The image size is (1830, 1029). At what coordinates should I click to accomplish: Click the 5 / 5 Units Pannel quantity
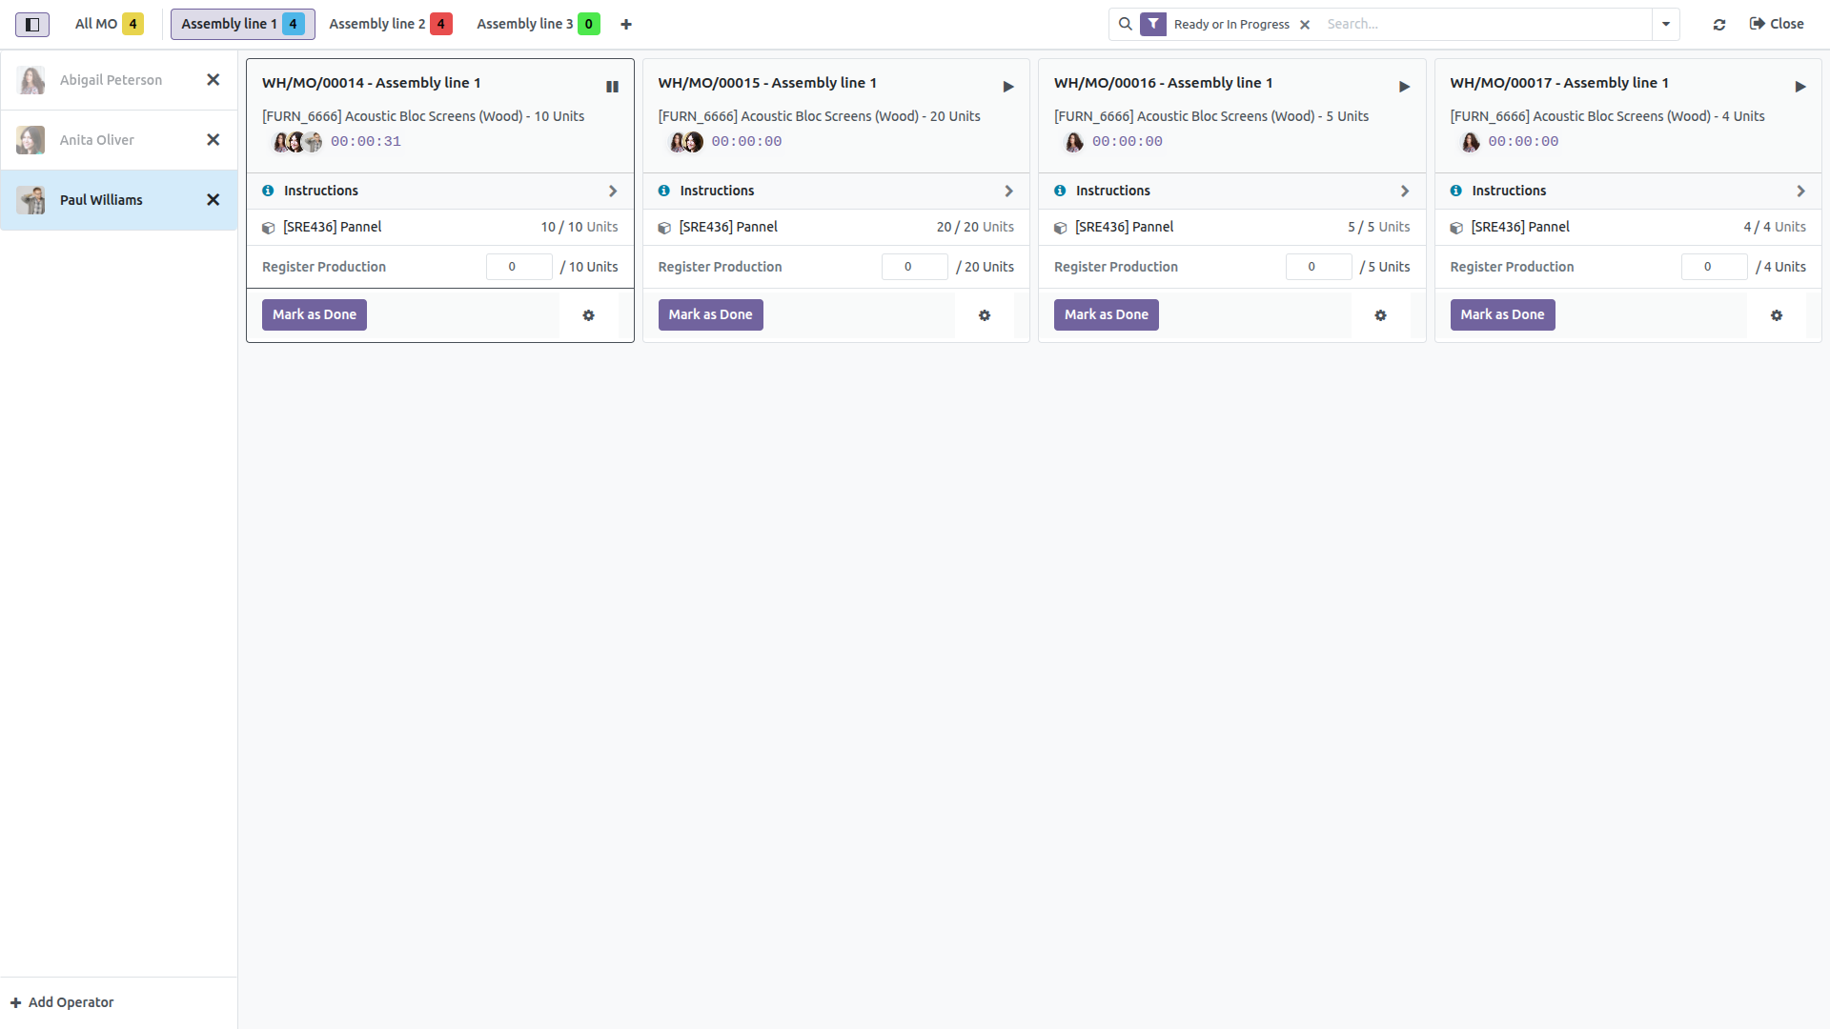click(x=1378, y=228)
